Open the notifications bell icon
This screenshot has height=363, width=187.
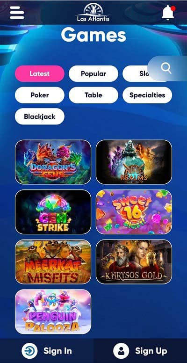168,13
